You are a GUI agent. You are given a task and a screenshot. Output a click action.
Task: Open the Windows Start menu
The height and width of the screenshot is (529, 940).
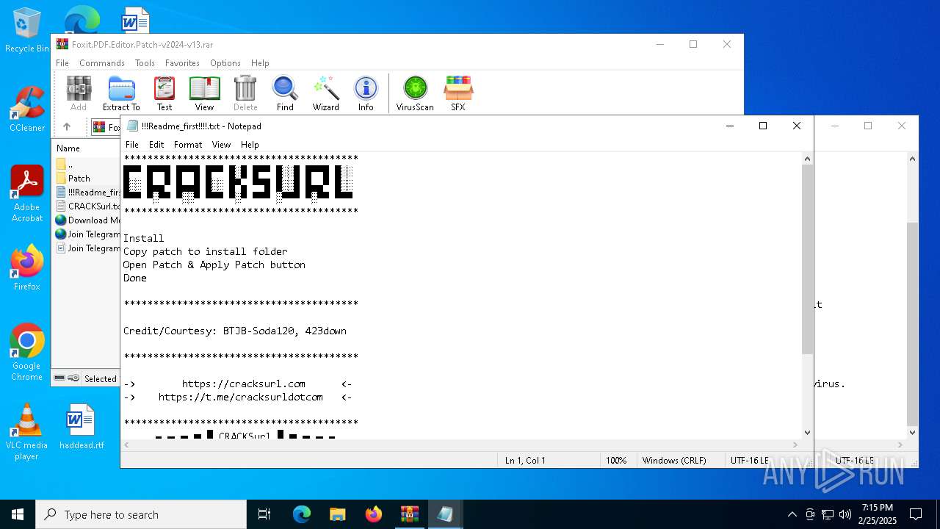(x=18, y=514)
